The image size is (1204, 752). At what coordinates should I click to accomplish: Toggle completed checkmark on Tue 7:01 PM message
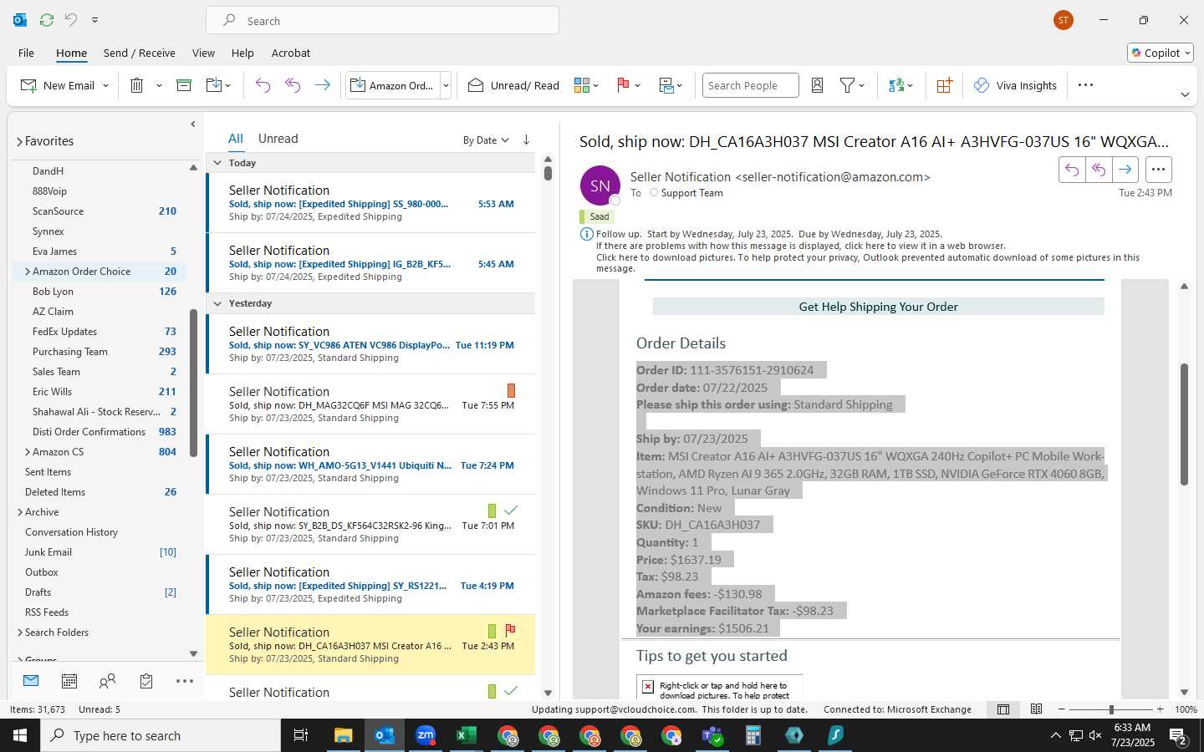coord(511,510)
